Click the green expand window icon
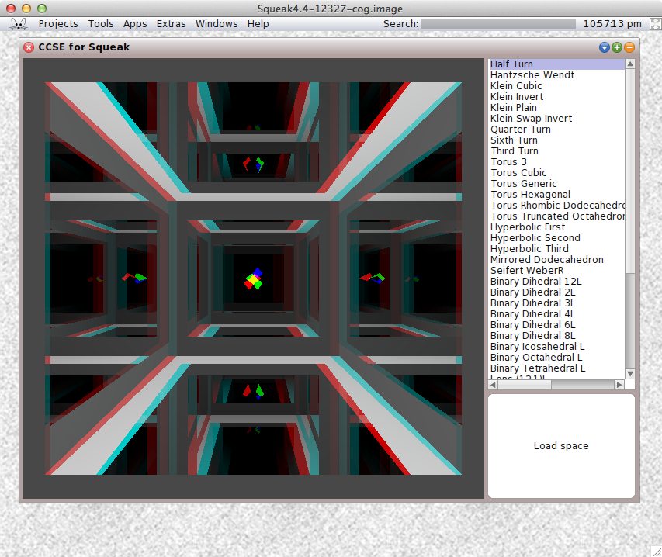Image resolution: width=662 pixels, height=557 pixels. pos(617,47)
